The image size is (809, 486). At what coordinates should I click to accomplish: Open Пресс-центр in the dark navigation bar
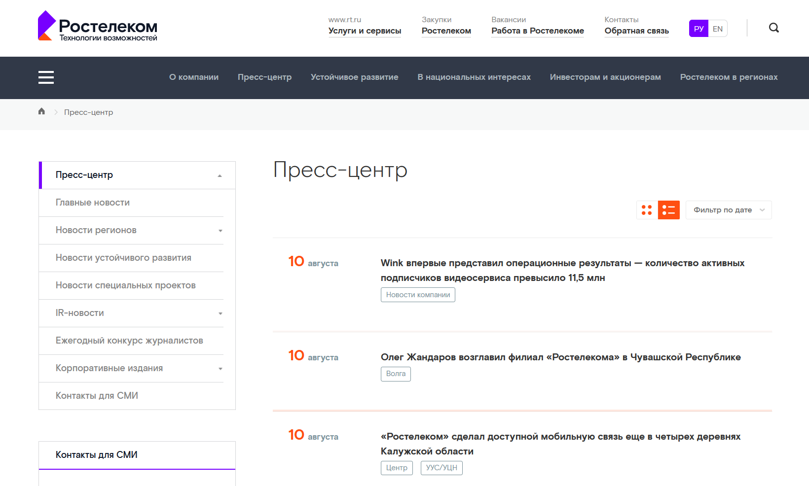pyautogui.click(x=264, y=77)
